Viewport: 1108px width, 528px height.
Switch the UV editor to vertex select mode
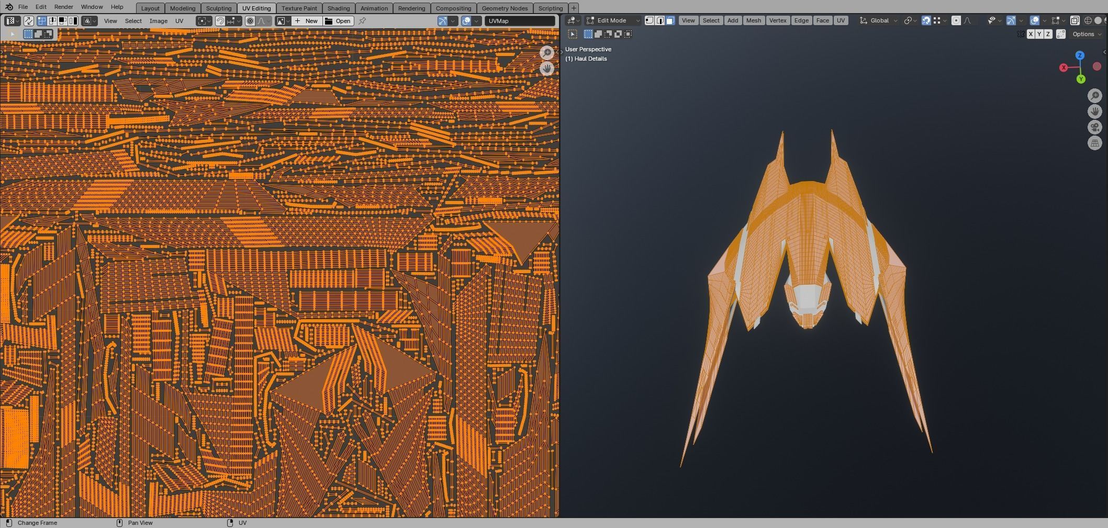point(42,21)
